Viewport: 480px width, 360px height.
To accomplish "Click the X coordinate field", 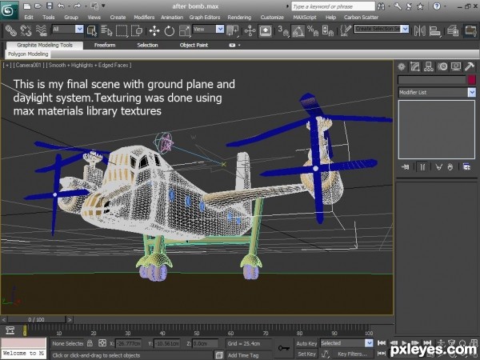I will tap(128, 343).
